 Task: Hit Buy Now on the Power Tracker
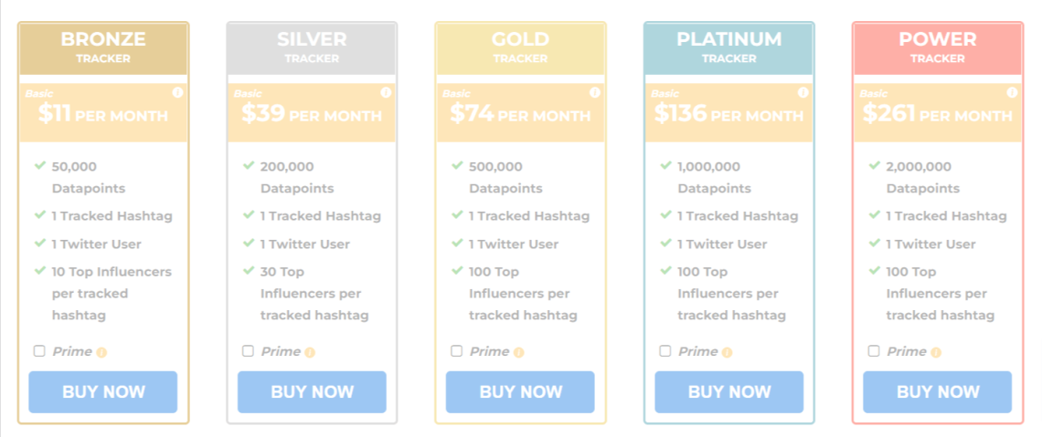point(937,392)
